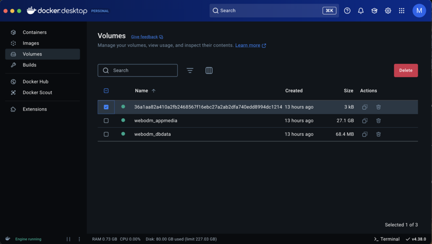Pause the Docker engine button
This screenshot has height=244, width=432.
pyautogui.click(x=68, y=239)
